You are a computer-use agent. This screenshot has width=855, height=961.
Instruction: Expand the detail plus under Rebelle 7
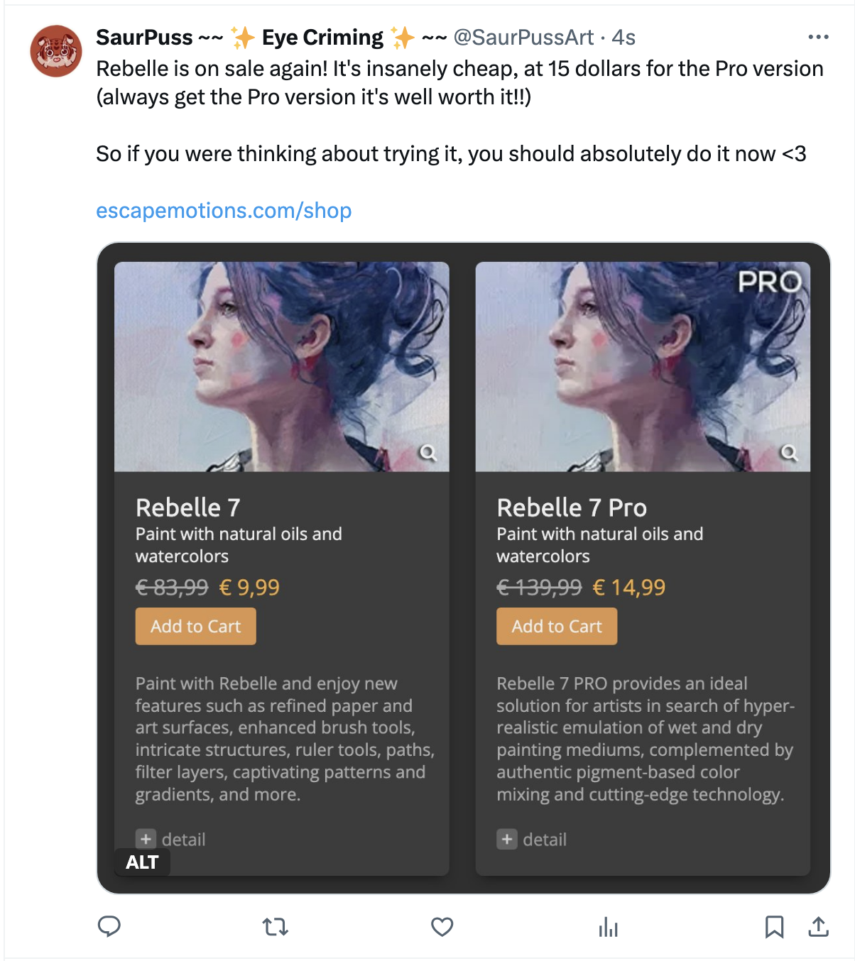pos(146,839)
